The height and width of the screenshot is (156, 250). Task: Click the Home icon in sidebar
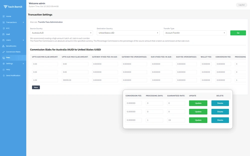[3, 16]
